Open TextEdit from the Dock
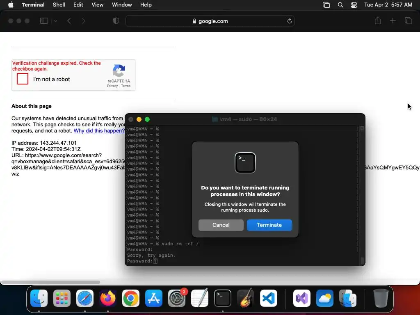 click(x=200, y=298)
